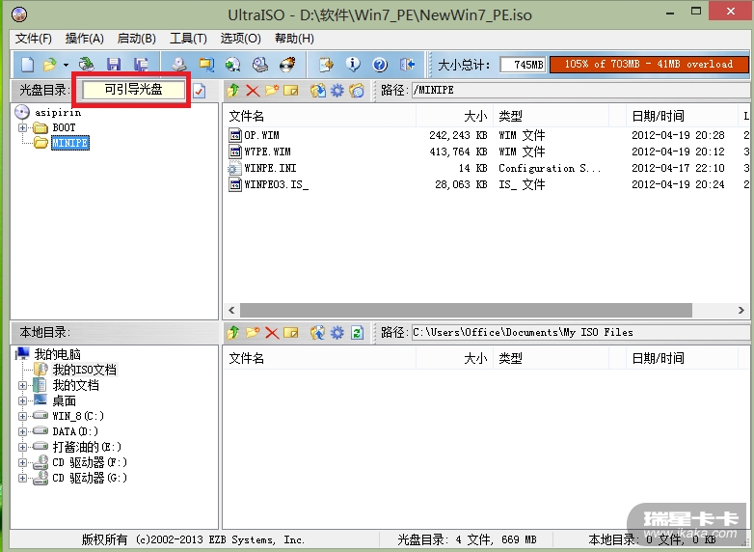Expand the 我的文档 tree node

coord(22,385)
